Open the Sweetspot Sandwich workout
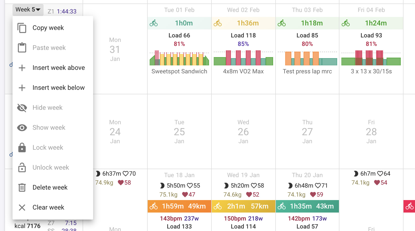 [x=179, y=71]
